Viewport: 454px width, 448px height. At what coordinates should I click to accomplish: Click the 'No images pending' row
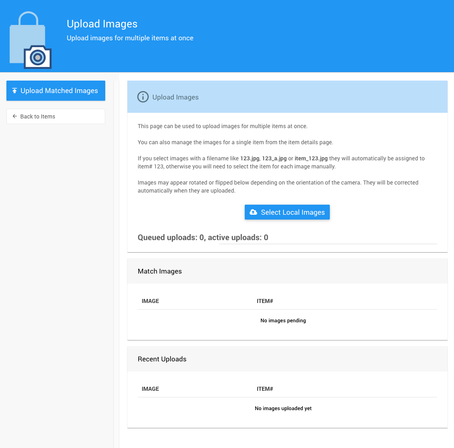(x=283, y=321)
